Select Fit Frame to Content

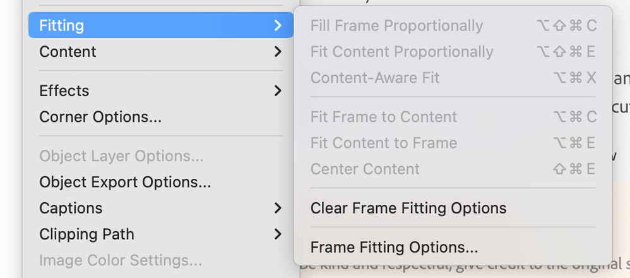[x=383, y=117]
